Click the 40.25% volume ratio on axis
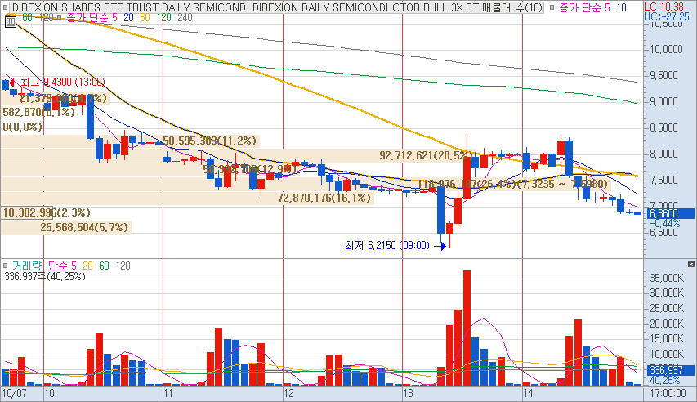Viewport: 697px width, 402px height. pyautogui.click(x=664, y=381)
